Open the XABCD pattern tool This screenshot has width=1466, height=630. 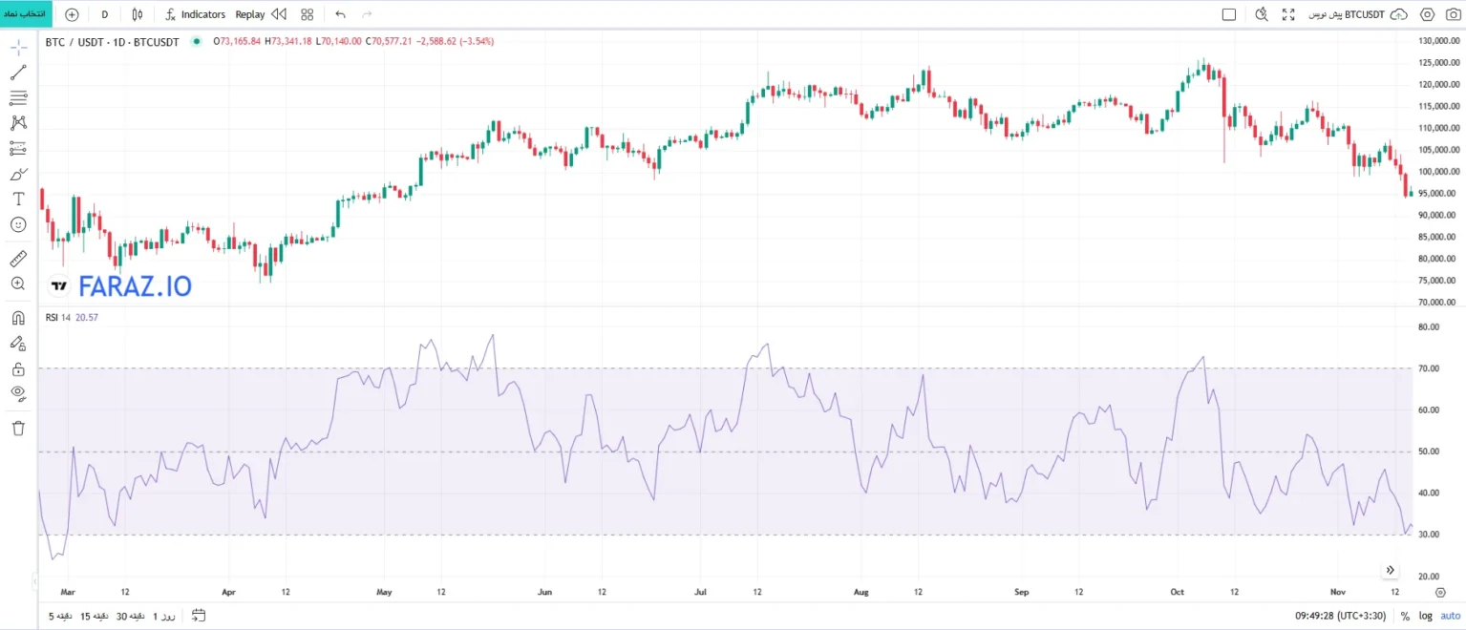coord(18,122)
